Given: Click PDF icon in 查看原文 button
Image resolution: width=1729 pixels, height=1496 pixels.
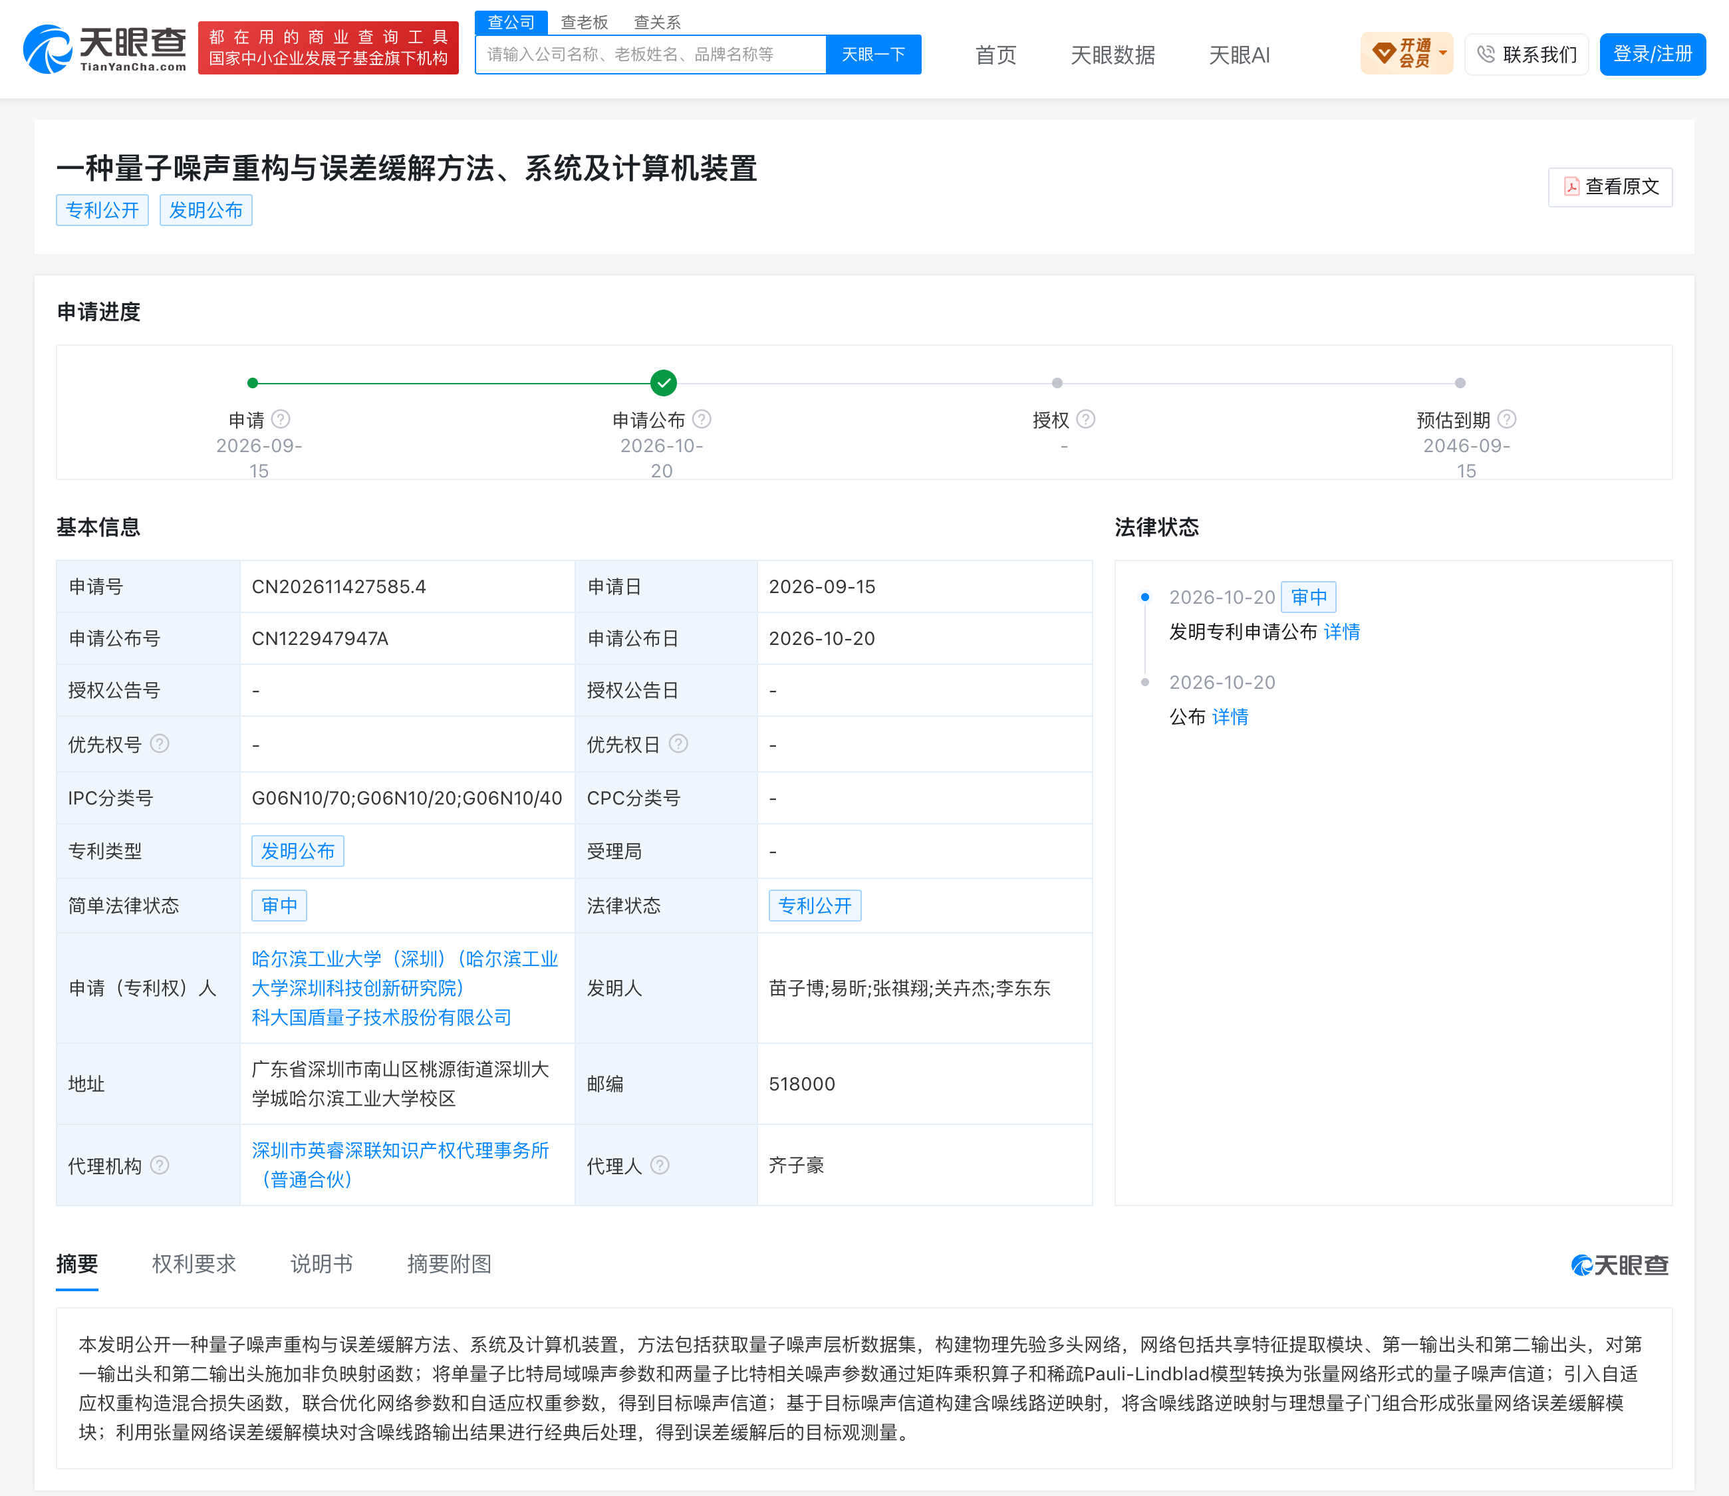Looking at the screenshot, I should 1571,186.
